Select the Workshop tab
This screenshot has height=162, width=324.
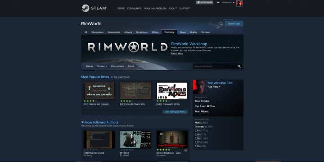coord(169,32)
